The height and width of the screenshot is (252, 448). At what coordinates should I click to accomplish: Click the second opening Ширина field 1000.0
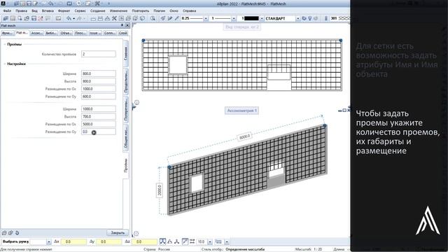(x=99, y=109)
